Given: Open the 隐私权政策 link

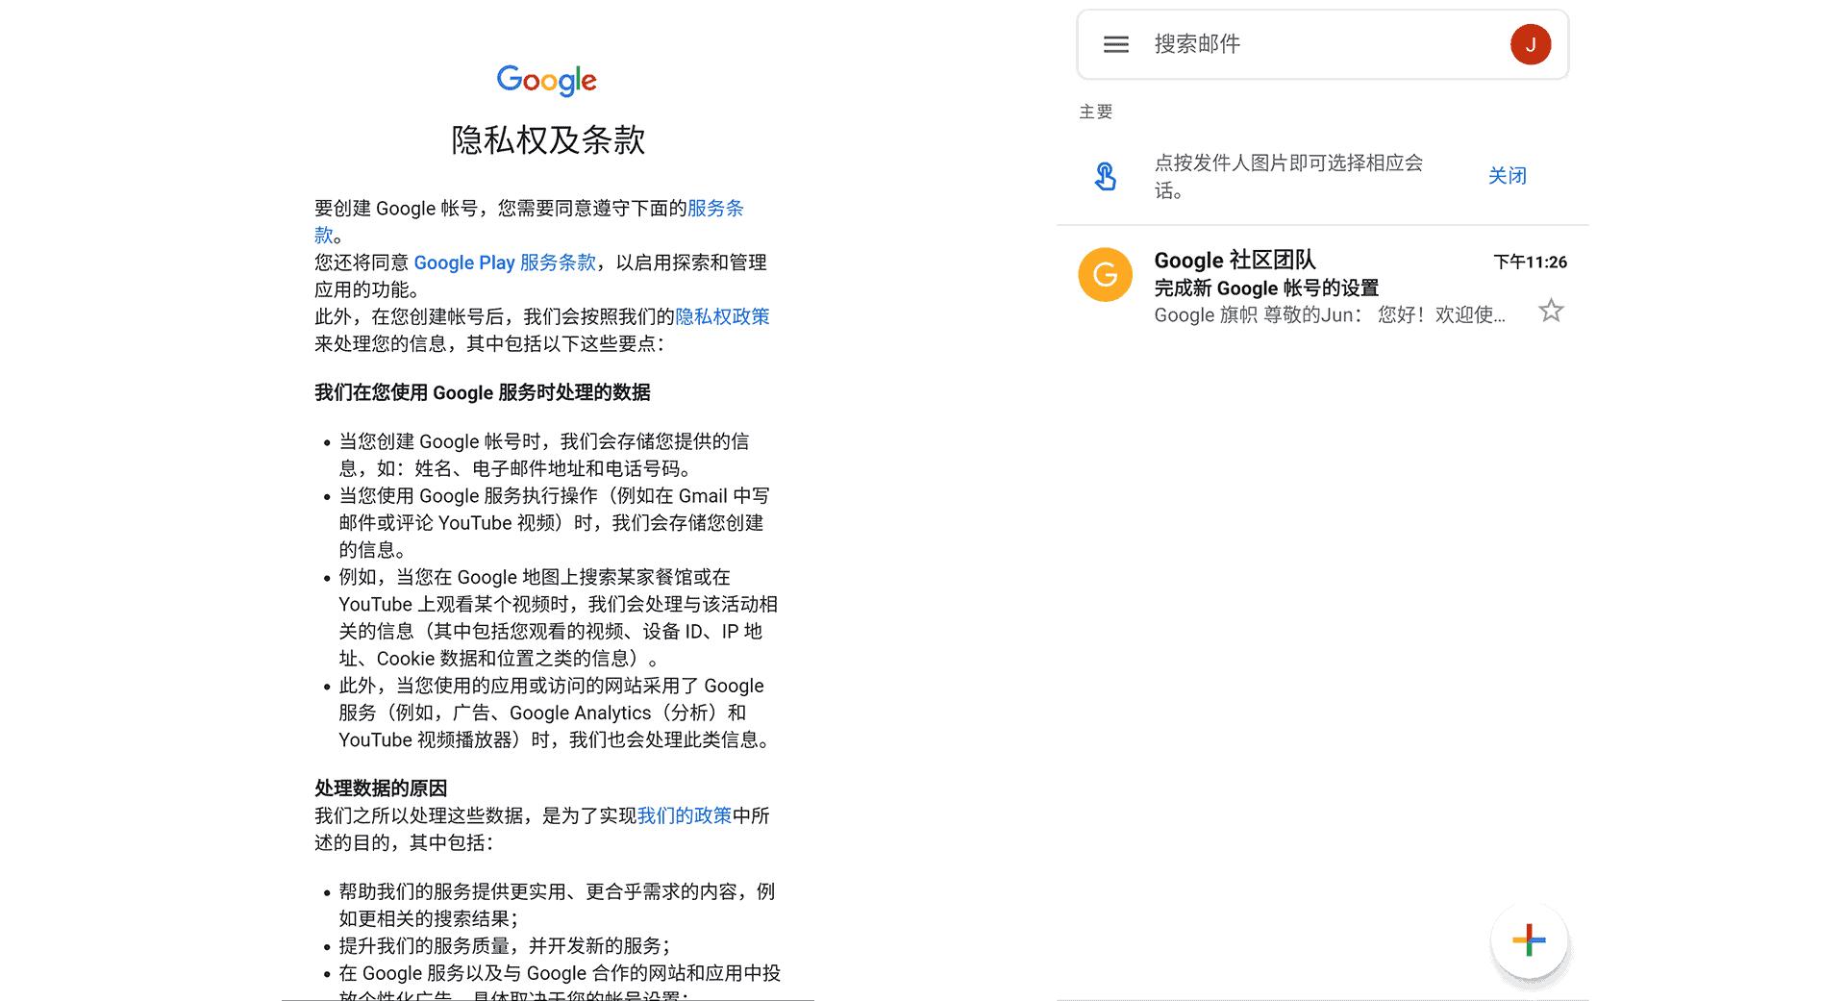Looking at the screenshot, I should (x=722, y=316).
